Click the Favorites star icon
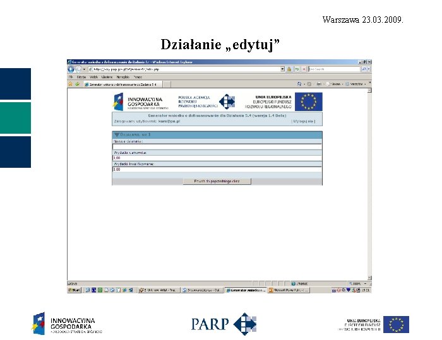The height and width of the screenshot is (340, 442). point(71,84)
